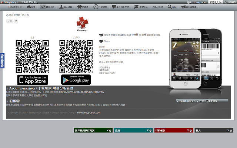Click 註冊 in the footer login bar
This screenshot has width=237, height=148.
pos(201,101)
